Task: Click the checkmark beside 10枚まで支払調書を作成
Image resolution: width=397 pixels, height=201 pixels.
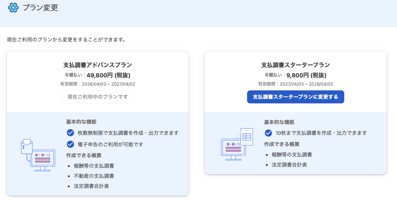Action: [268, 133]
